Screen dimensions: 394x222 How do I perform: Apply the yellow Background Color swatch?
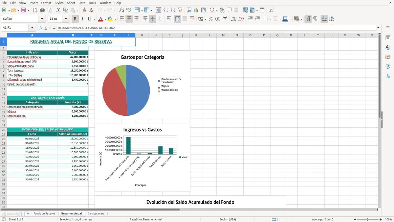tap(110, 19)
